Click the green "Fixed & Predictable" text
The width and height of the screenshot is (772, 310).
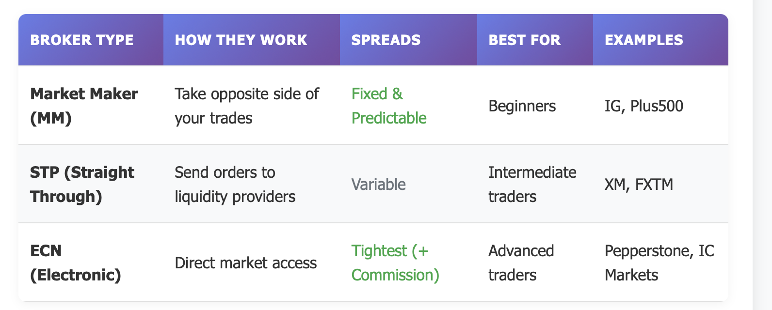pos(389,106)
